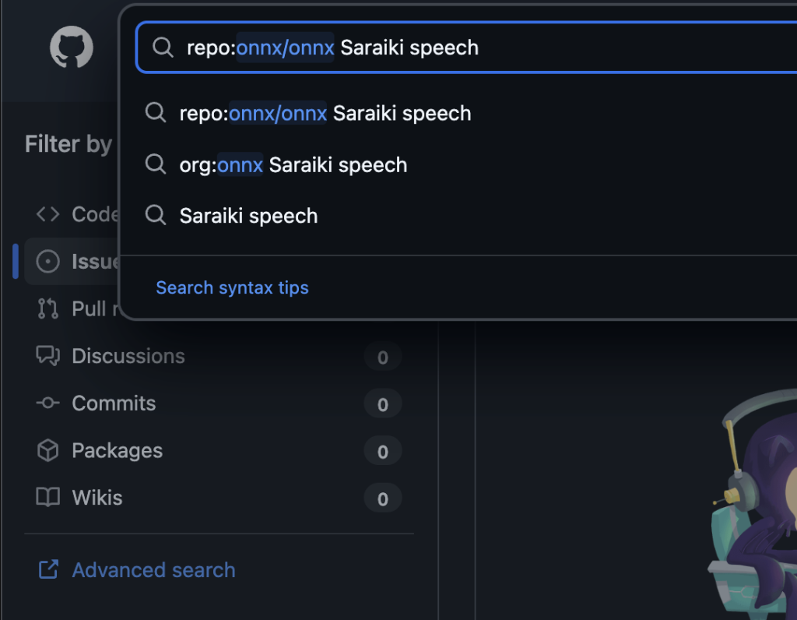Viewport: 797px width, 620px height.
Task: Click the Packages filter icon
Action: 48,450
